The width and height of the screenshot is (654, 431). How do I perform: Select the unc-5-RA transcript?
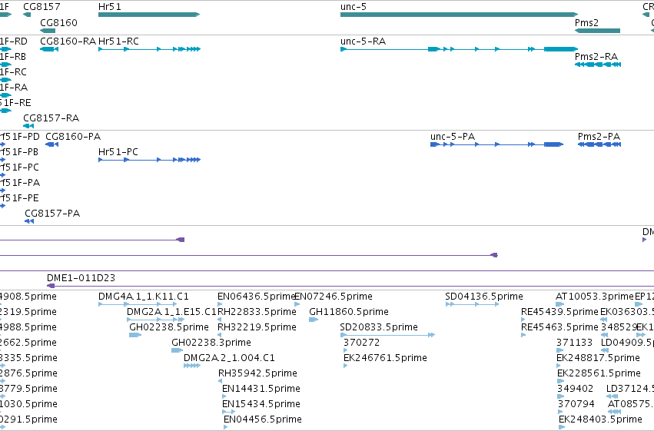[460, 49]
